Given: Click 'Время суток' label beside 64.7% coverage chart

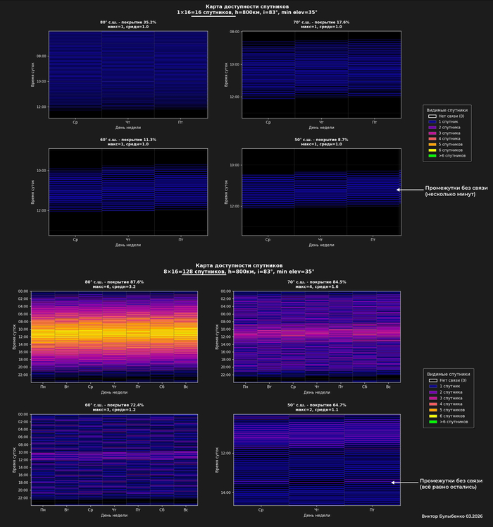Looking at the screenshot, I should pyautogui.click(x=217, y=460).
